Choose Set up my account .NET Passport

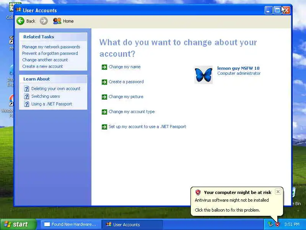coord(147,127)
